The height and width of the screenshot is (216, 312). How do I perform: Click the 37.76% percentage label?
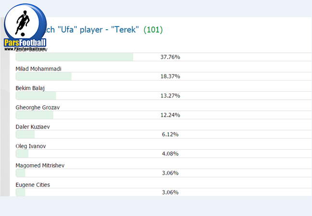click(x=170, y=57)
